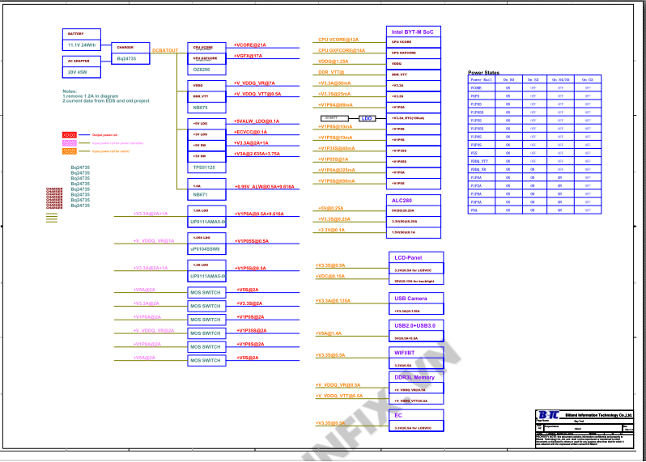Click the pink input power rail legend swatch

(70, 142)
